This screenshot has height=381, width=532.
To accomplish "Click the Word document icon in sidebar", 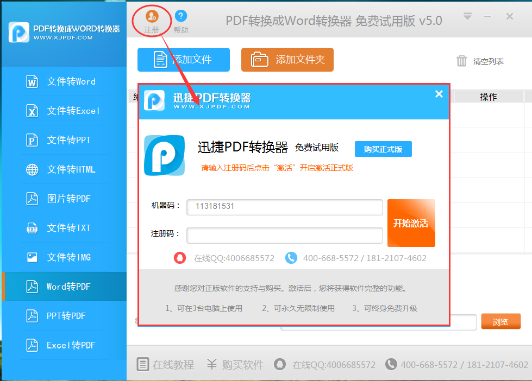I will point(32,81).
